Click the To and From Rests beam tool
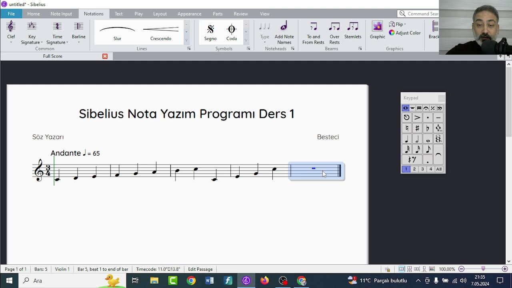The height and width of the screenshot is (288, 512). point(313,32)
